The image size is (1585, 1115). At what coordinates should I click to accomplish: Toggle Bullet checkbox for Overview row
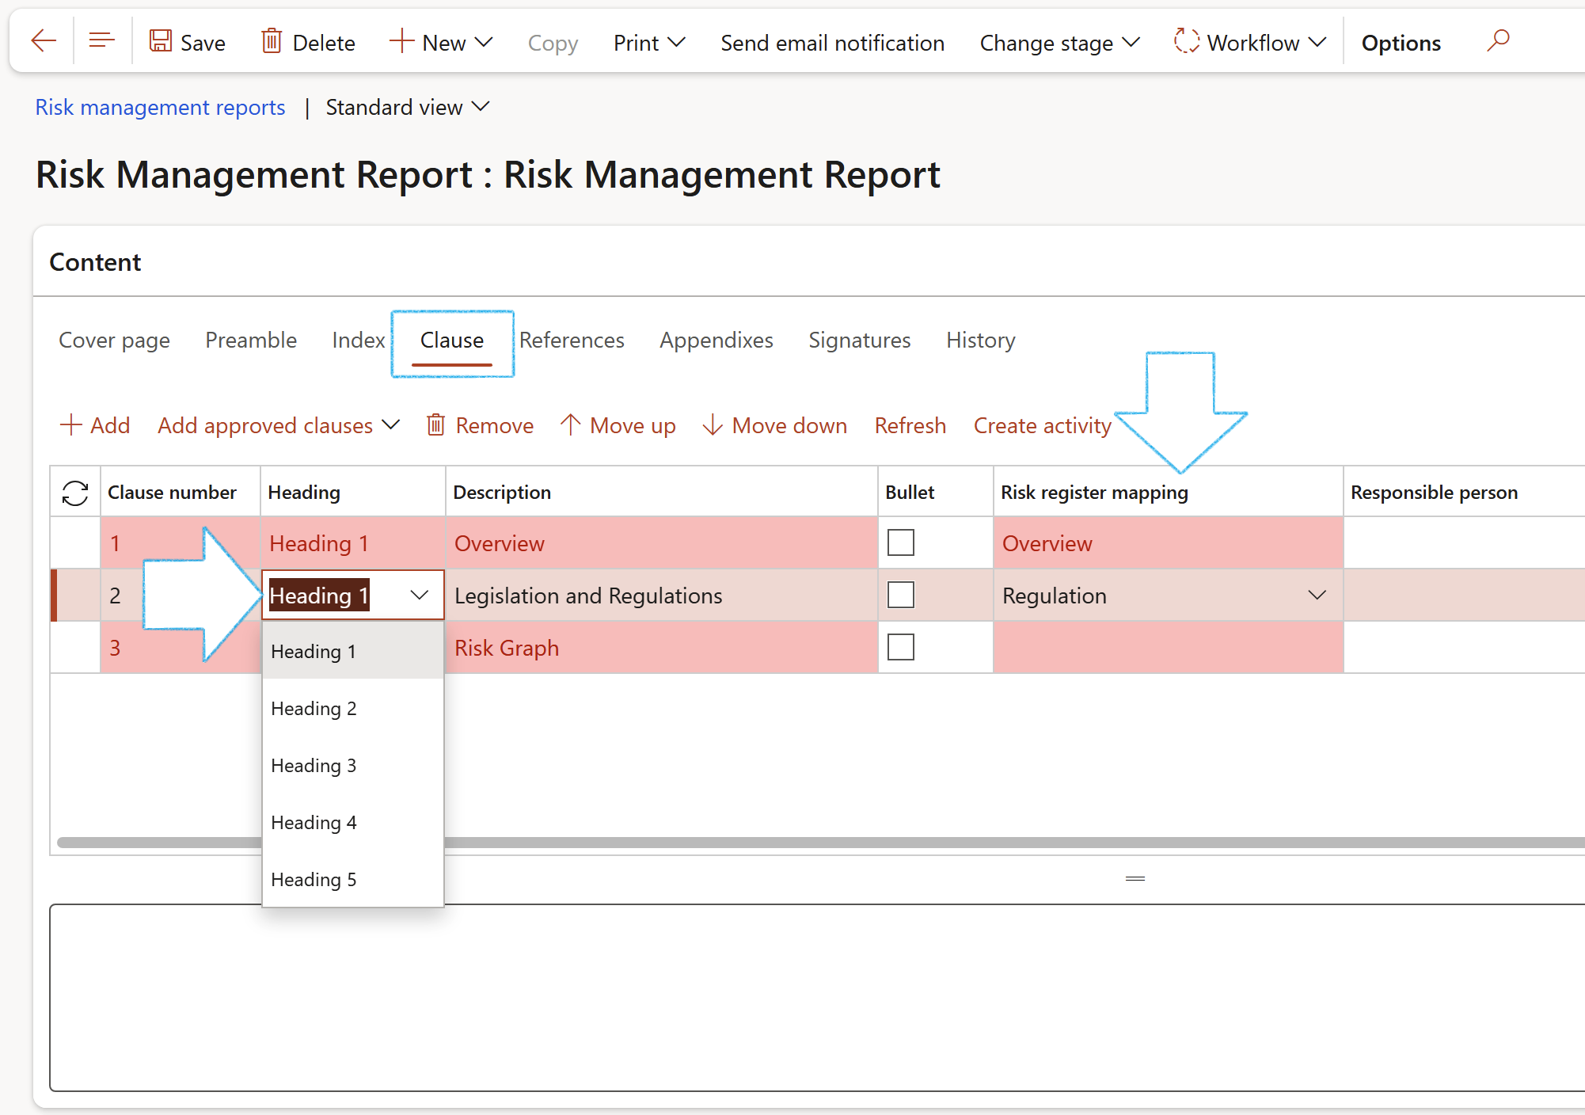pyautogui.click(x=901, y=543)
